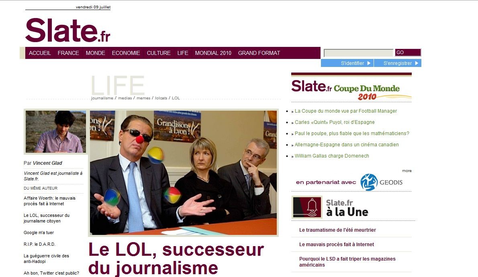This screenshot has height=277, width=478.
Task: Click the GO search button
Action: [408, 53]
